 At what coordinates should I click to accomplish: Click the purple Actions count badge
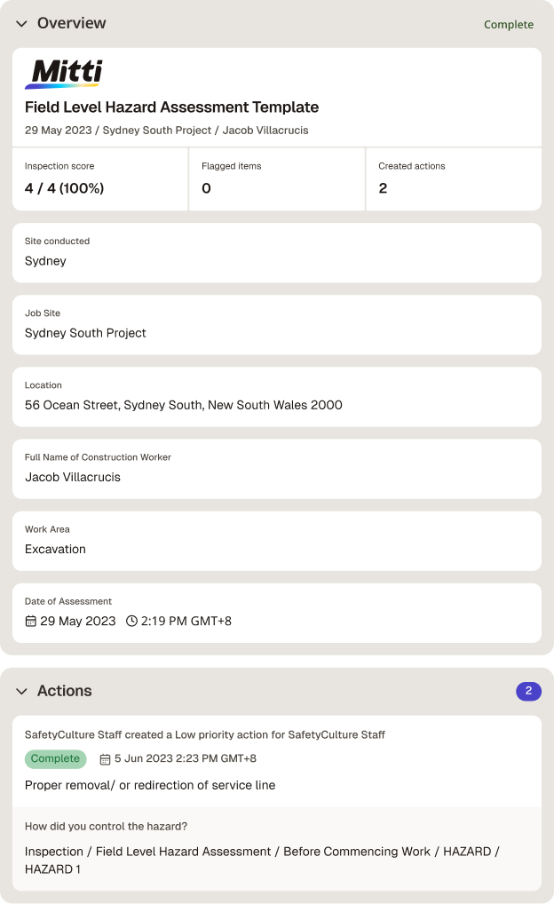pyautogui.click(x=528, y=691)
